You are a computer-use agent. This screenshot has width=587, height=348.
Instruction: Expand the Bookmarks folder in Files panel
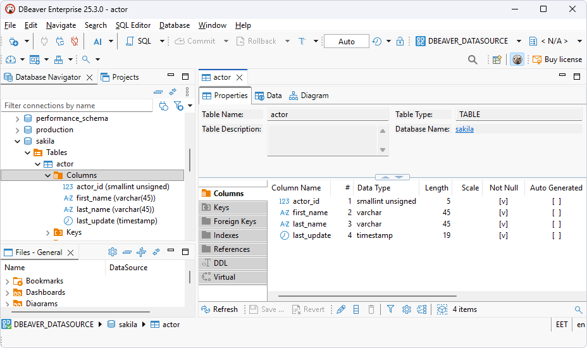(7, 282)
